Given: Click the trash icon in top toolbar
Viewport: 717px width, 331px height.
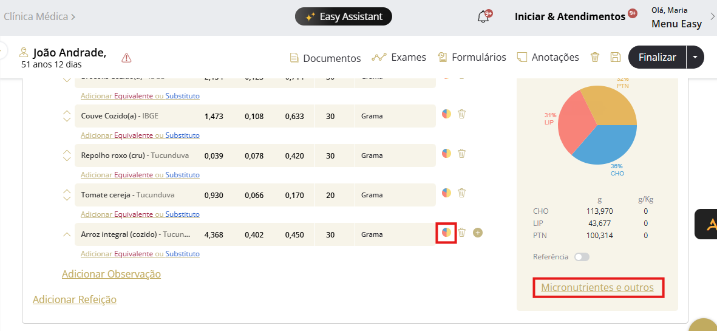Looking at the screenshot, I should [595, 57].
